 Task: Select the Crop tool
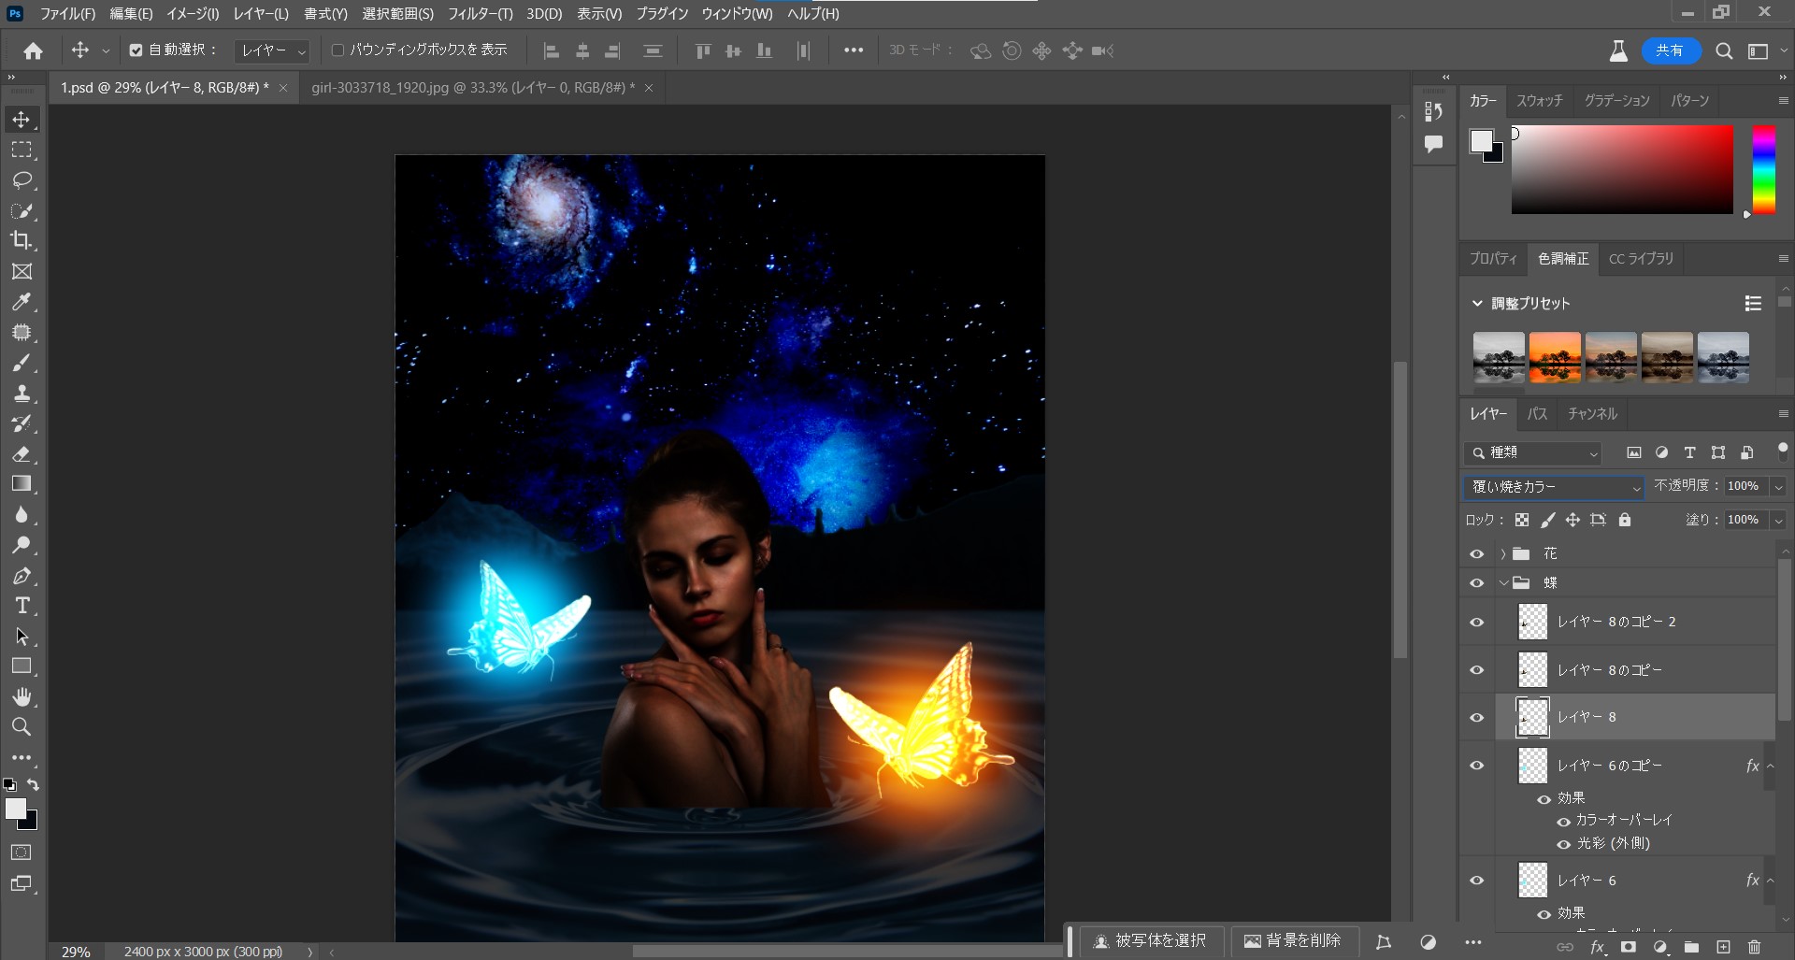tap(22, 240)
